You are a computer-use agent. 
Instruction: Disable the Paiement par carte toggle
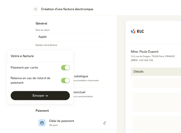coord(65,68)
